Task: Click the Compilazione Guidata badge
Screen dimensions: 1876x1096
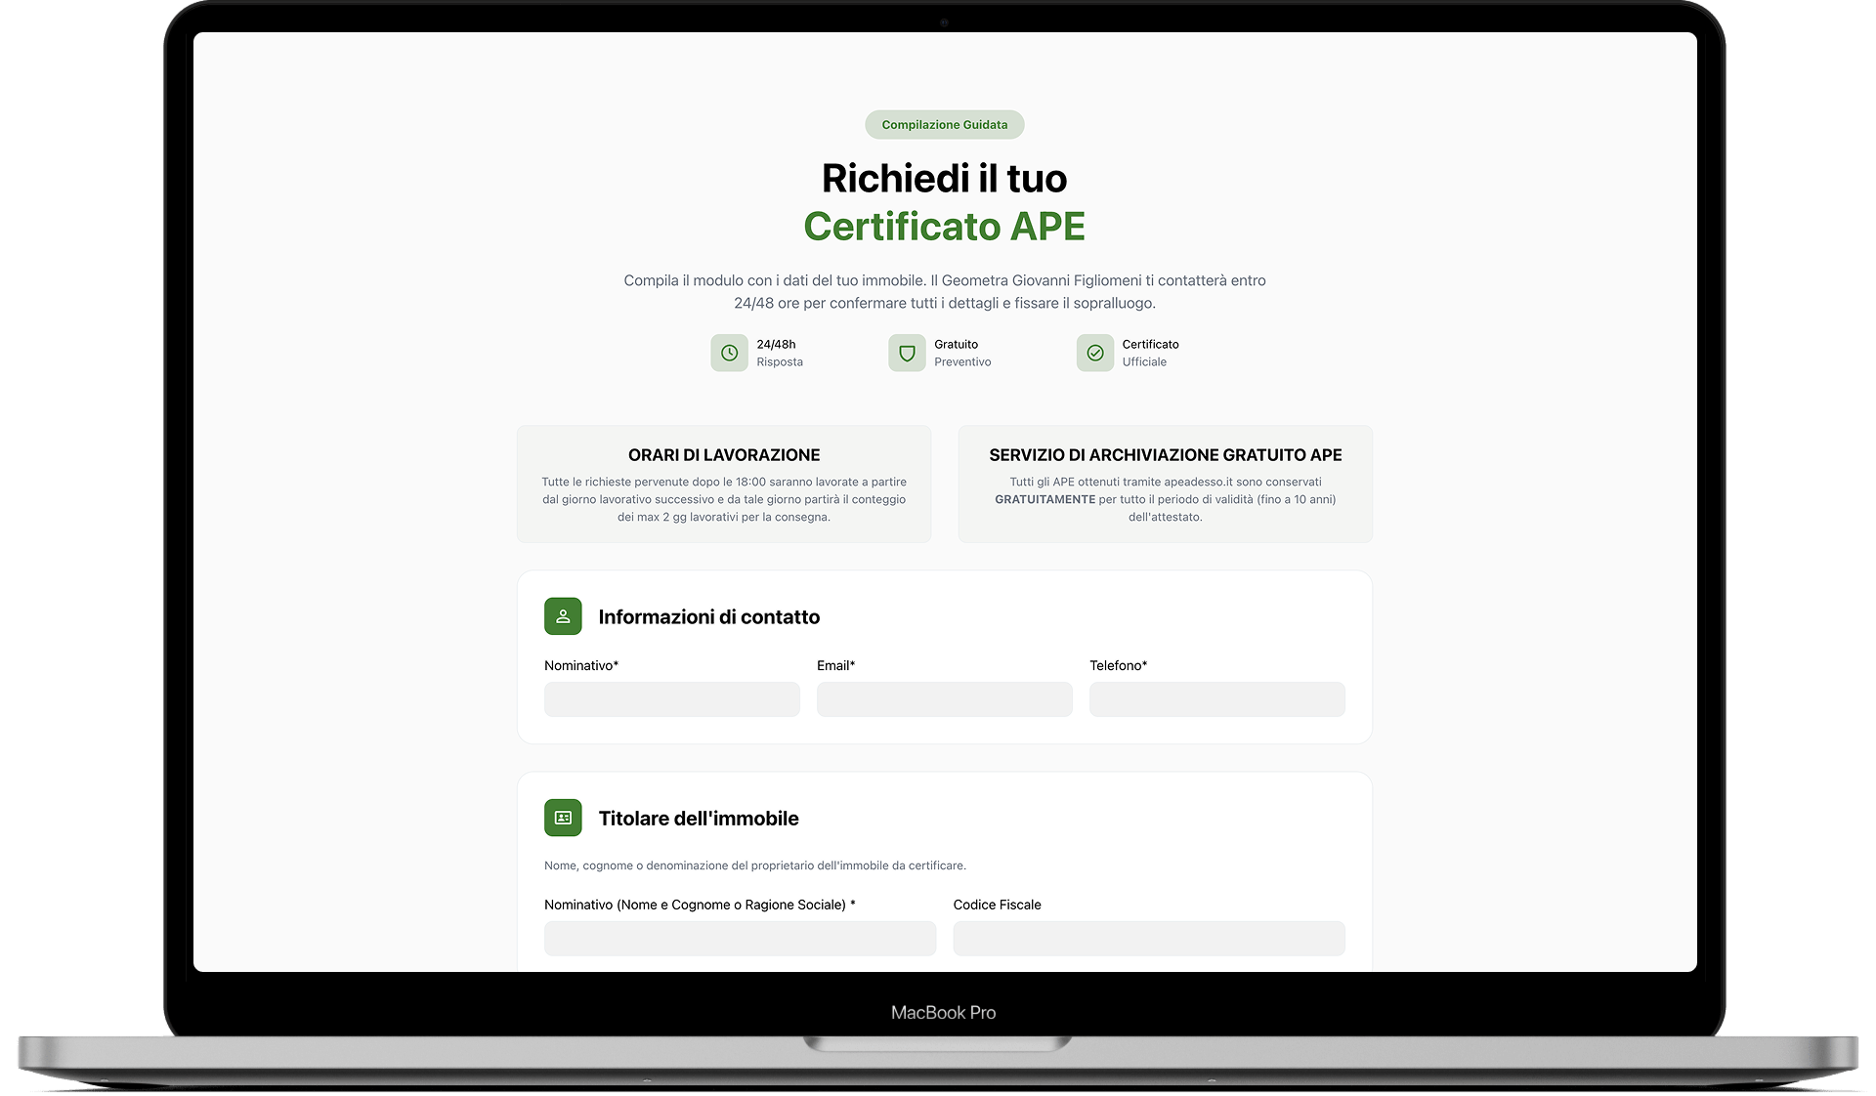Action: click(x=944, y=125)
